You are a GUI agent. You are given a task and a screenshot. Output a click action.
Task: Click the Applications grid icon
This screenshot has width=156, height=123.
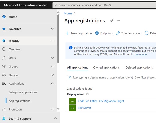pos(4,83)
